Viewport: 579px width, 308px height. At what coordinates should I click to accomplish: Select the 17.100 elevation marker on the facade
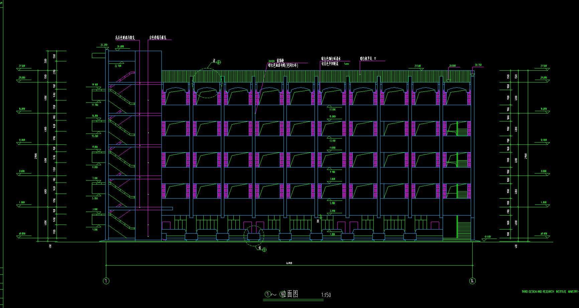pyautogui.click(x=332, y=109)
